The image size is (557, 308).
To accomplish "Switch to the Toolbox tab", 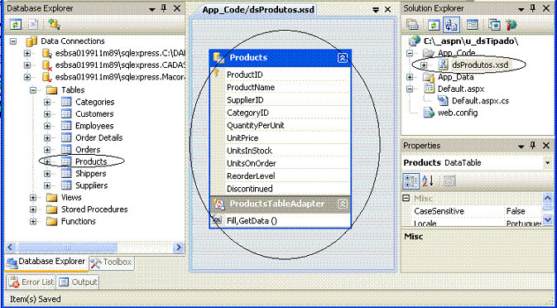I will pyautogui.click(x=111, y=262).
